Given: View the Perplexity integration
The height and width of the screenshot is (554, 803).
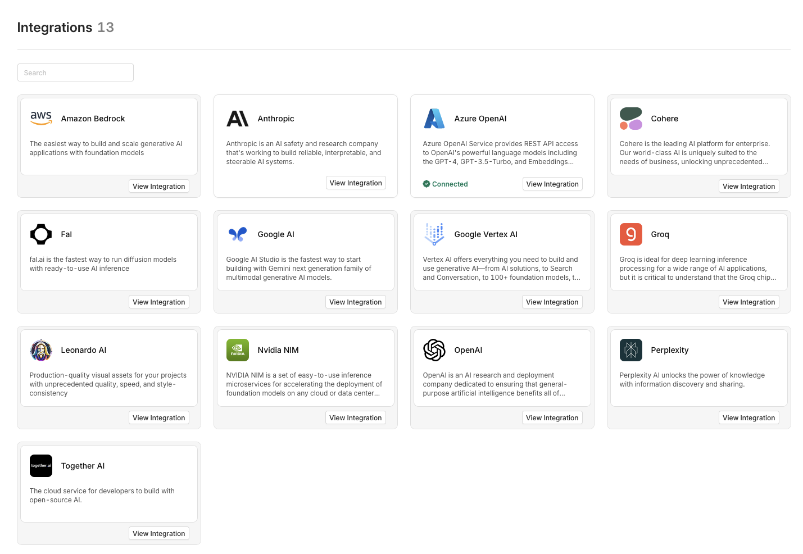Looking at the screenshot, I should tap(749, 418).
